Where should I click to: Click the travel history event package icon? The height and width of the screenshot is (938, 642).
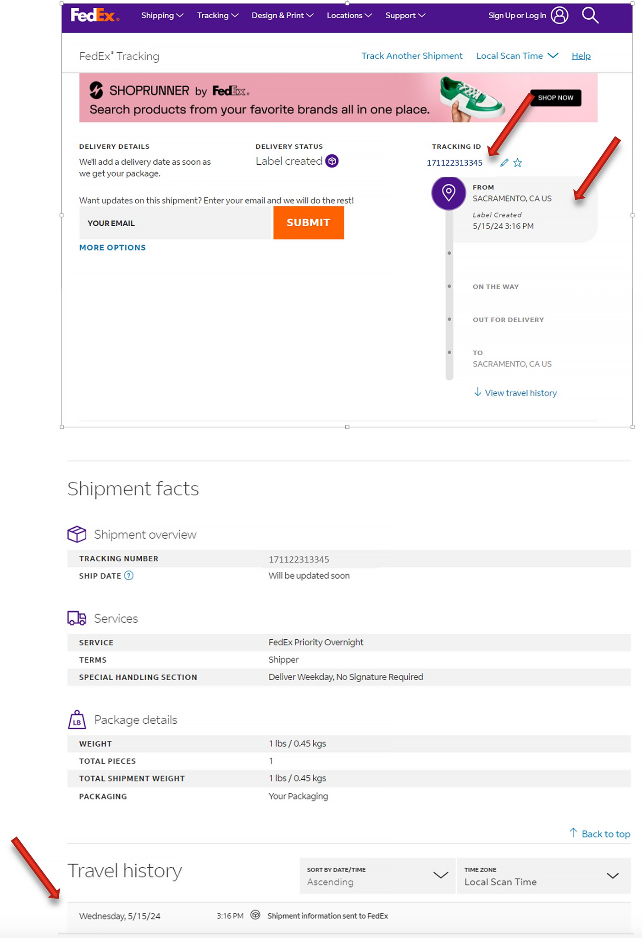[x=255, y=915]
